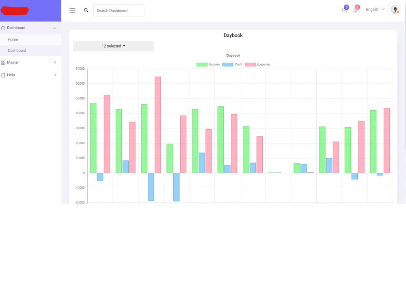Click the Master grid icon in sidebar
Screen dimensions: 406x304
tap(3, 62)
